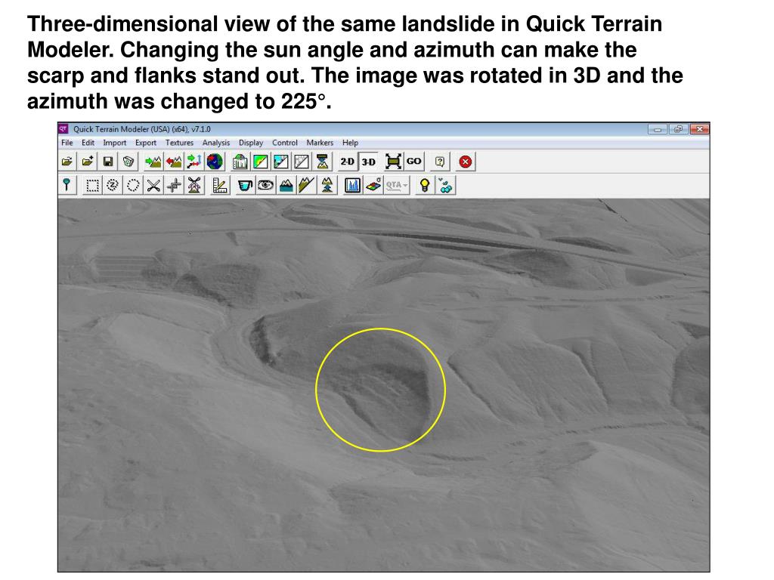Open the Markers menu
The image size is (774, 580).
[x=320, y=143]
